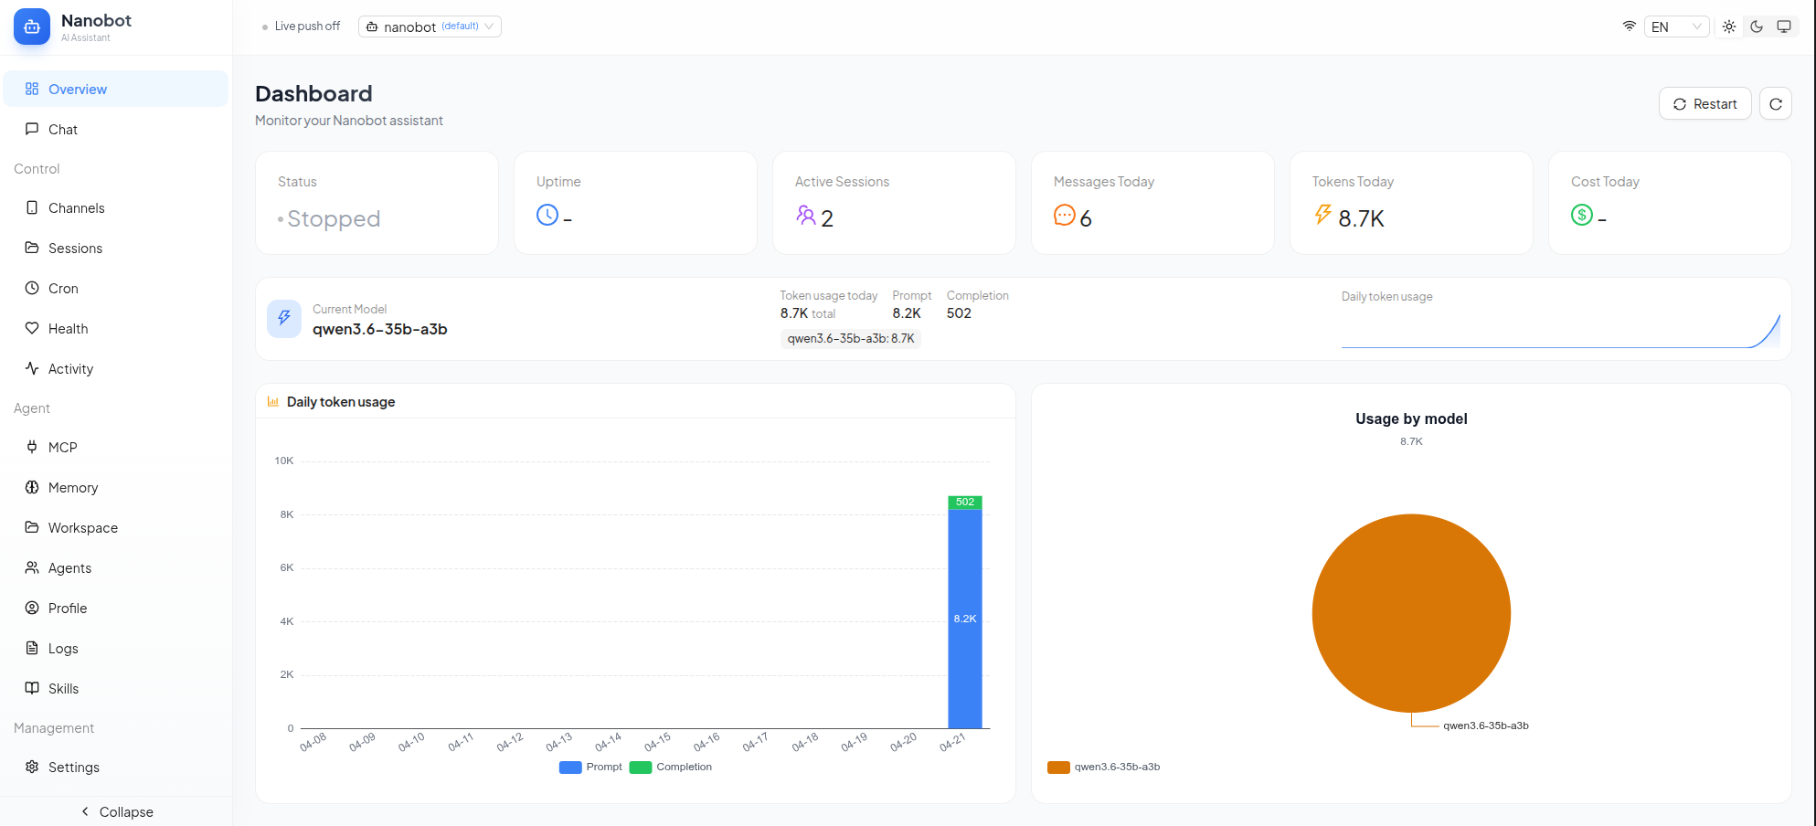Screen dimensions: 1816x826
Task: Switch to dark mode with the moon icon
Action: point(1756,26)
